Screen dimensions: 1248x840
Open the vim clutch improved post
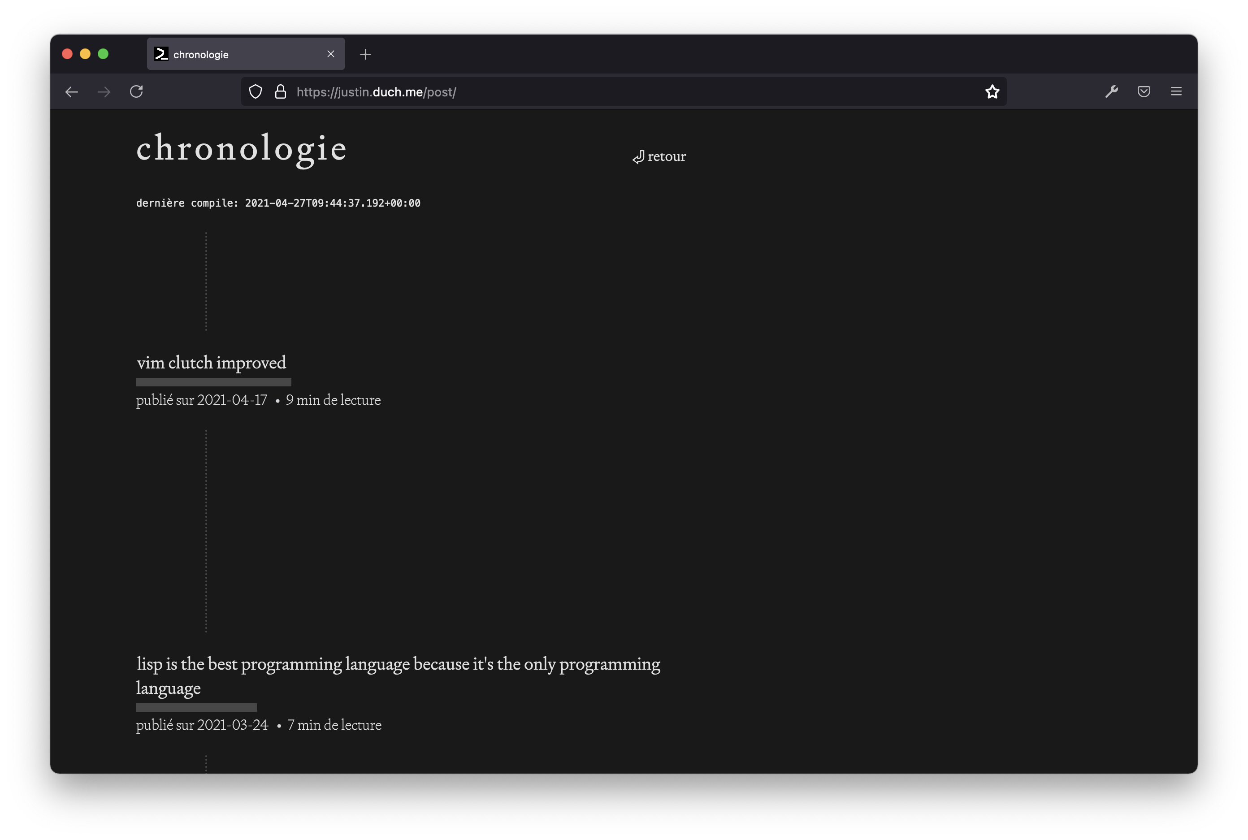(x=212, y=363)
